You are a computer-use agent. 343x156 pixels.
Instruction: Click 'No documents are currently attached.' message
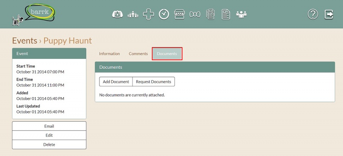(x=132, y=95)
